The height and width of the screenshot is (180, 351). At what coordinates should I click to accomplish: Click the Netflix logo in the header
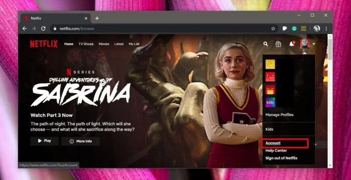point(44,44)
